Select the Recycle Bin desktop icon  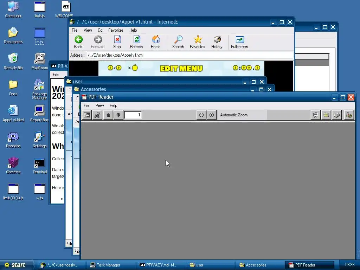pyautogui.click(x=13, y=62)
